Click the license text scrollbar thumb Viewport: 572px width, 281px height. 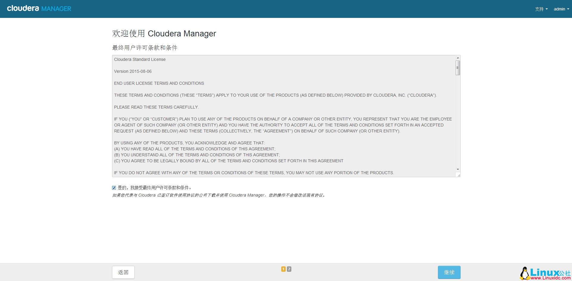click(458, 68)
